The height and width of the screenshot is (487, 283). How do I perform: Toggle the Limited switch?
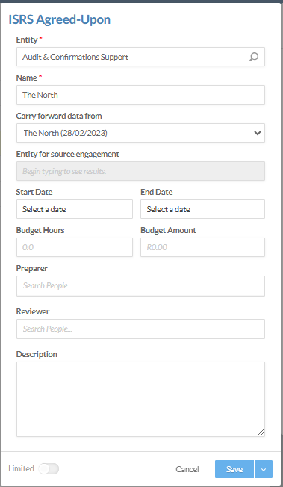49,468
